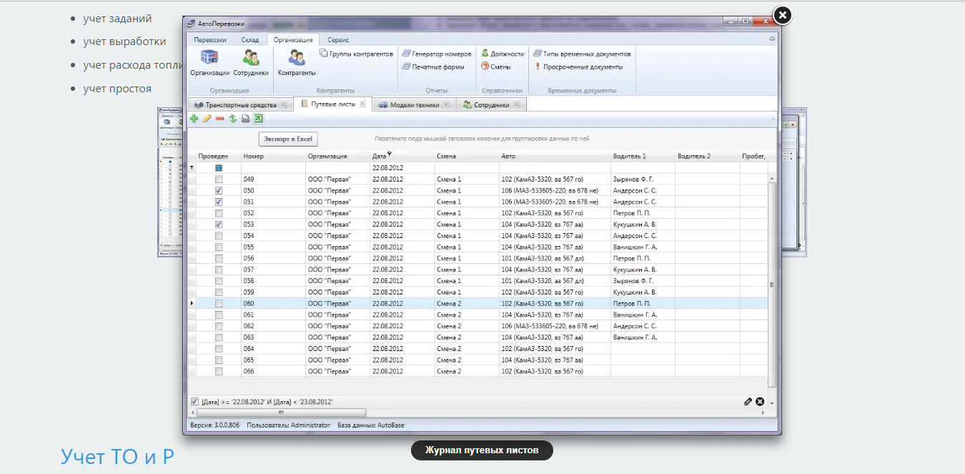
Task: Disable the date filter checkbox at bottom
Action: click(195, 402)
